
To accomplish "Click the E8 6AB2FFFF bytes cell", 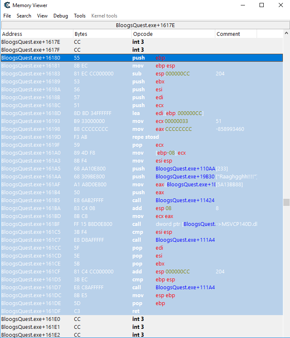I will click(x=89, y=200).
